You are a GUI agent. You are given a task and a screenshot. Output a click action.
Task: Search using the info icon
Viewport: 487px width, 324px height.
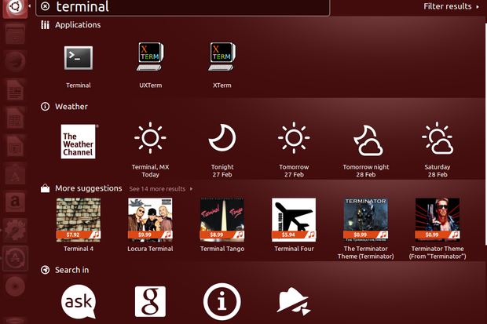[x=222, y=302]
